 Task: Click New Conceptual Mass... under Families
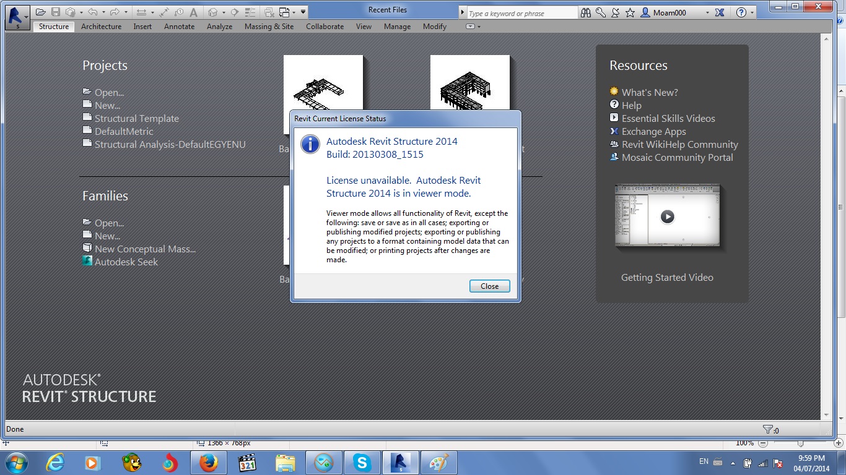145,249
